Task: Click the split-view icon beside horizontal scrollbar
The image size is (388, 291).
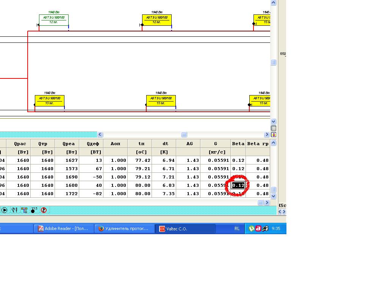Action: click(x=274, y=135)
